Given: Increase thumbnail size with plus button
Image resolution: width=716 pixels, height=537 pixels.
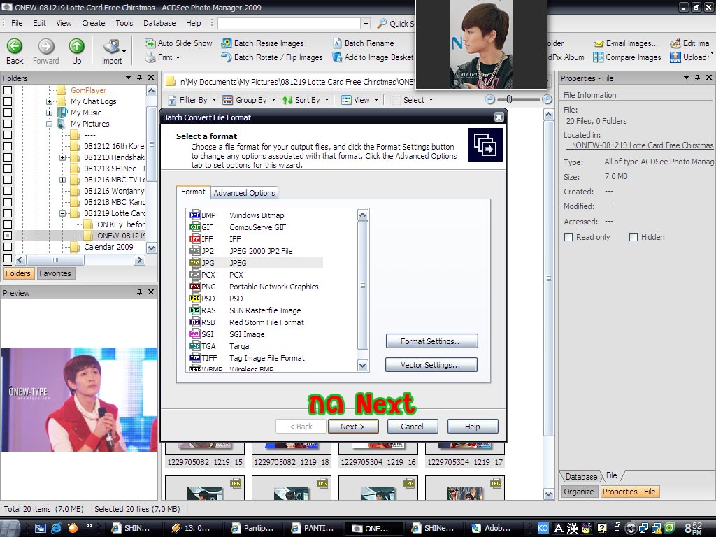Looking at the screenshot, I should click(x=547, y=99).
